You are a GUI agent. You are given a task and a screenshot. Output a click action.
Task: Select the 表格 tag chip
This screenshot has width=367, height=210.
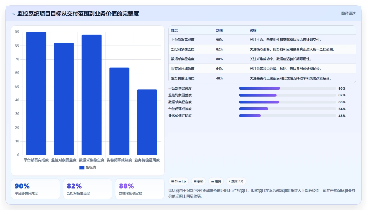pyautogui.click(x=199, y=181)
